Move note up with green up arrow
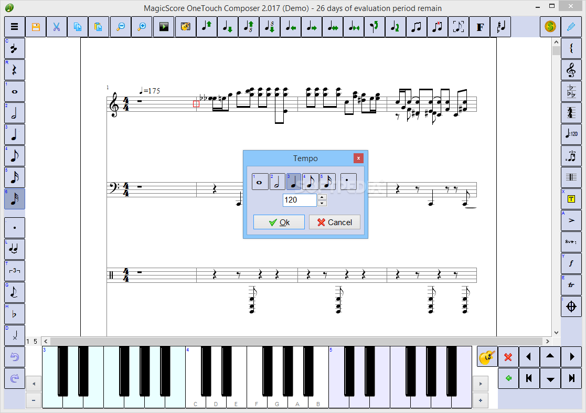This screenshot has height=413, width=586. click(x=207, y=27)
